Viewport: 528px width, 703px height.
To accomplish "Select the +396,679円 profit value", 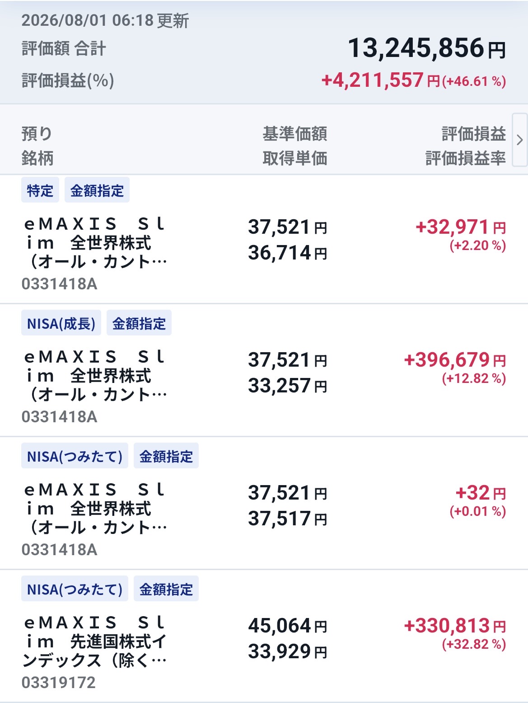I will (x=455, y=360).
